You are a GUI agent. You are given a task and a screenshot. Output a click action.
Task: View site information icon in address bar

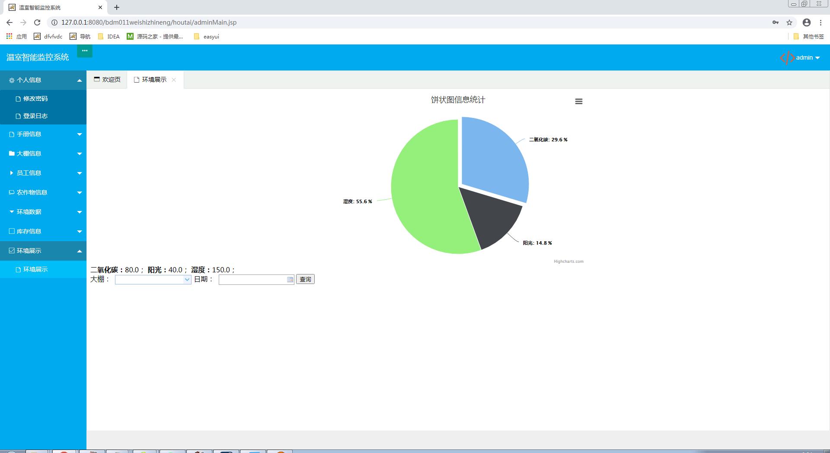click(54, 22)
